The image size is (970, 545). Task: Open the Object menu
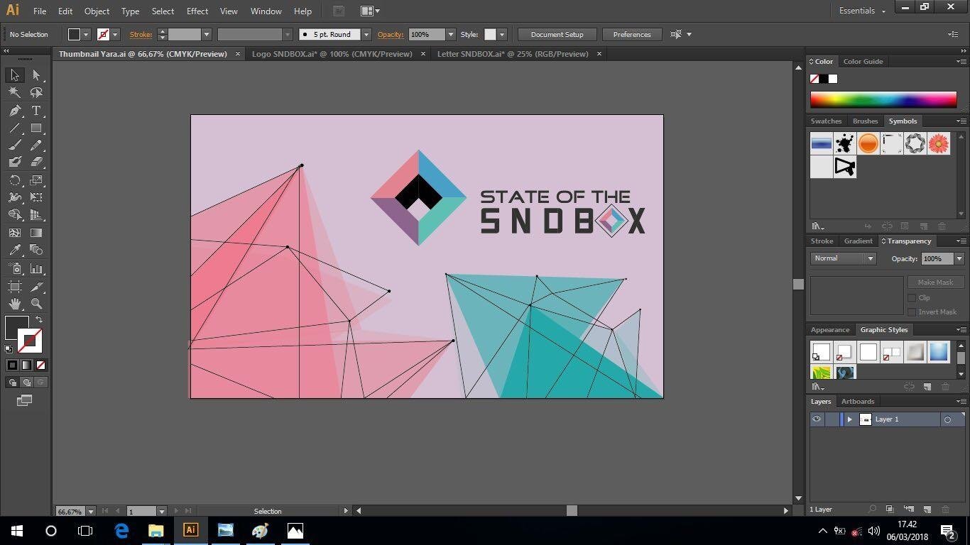(97, 11)
